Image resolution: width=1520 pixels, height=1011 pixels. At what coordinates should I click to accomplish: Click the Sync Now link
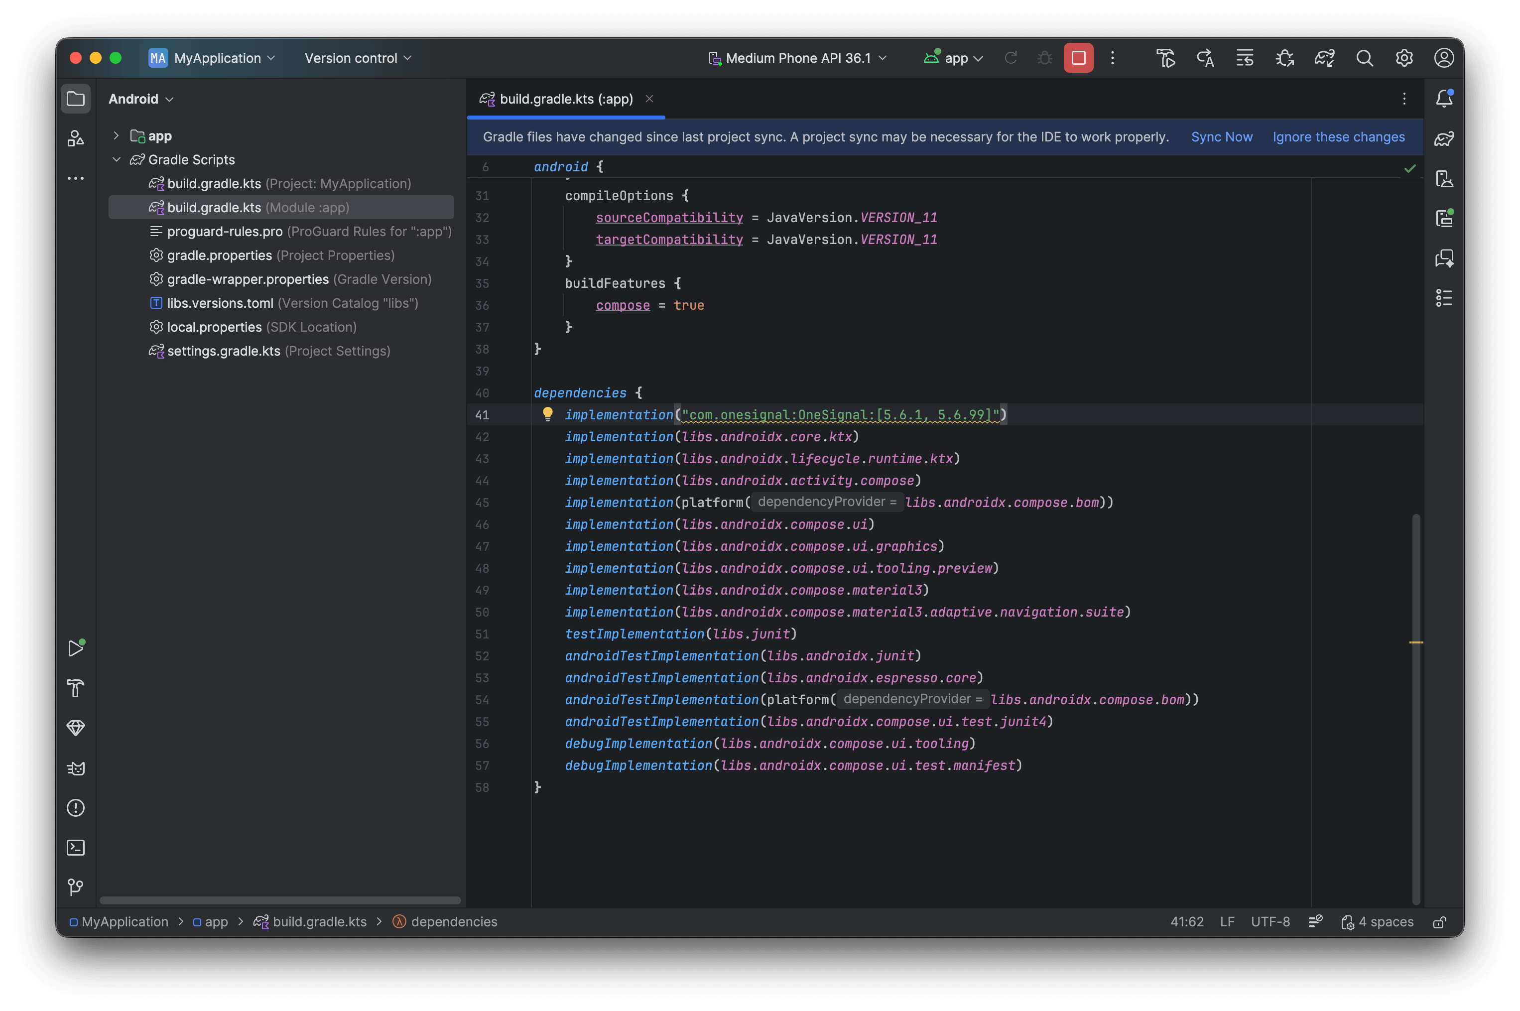click(x=1221, y=136)
